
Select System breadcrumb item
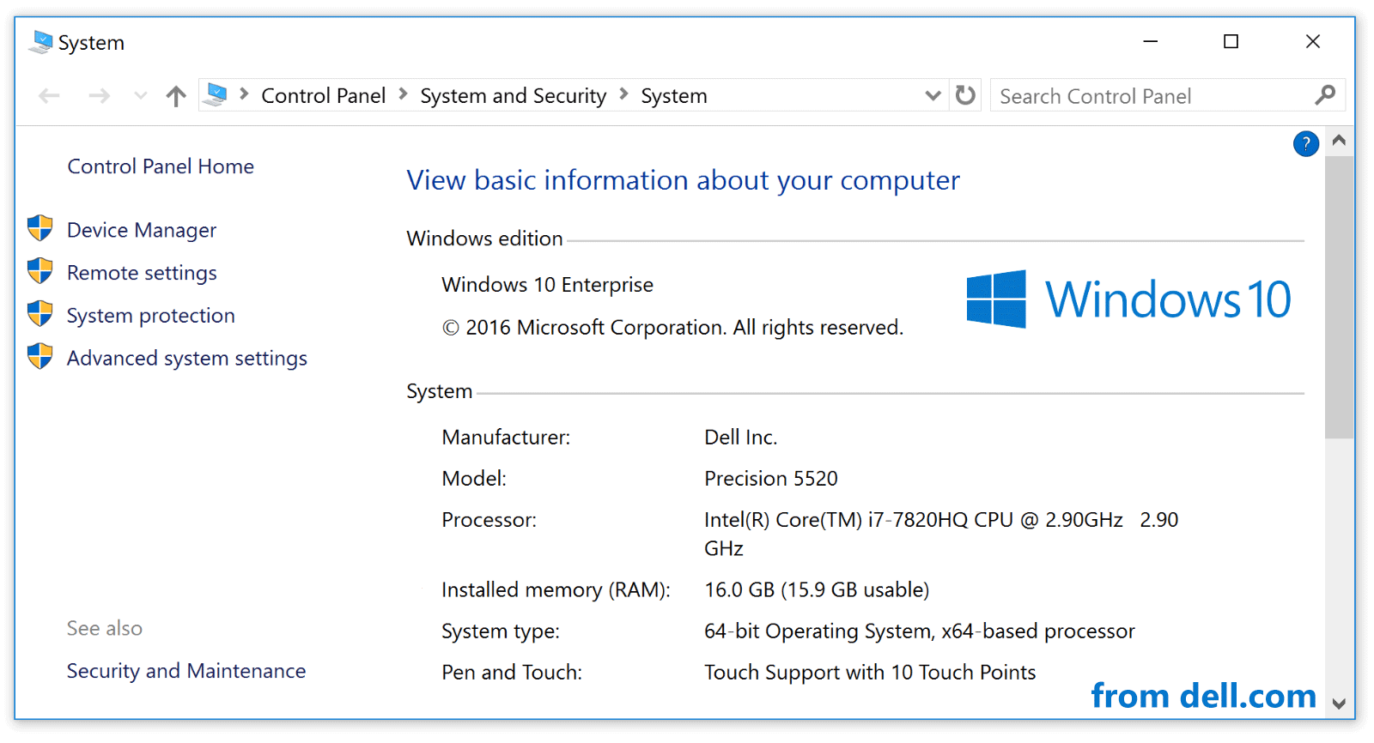(x=674, y=95)
